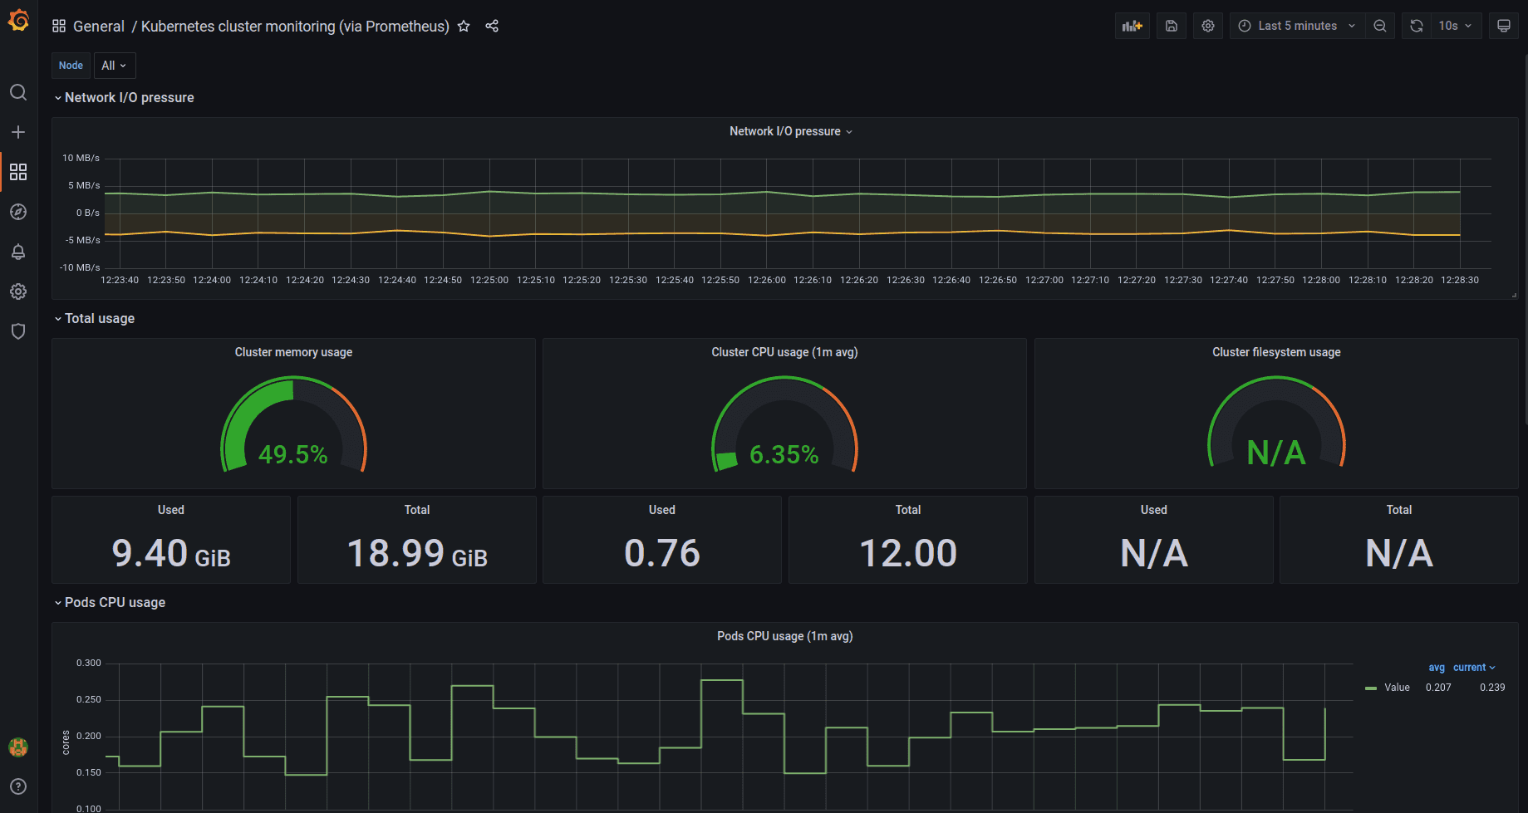Screen dimensions: 1528x813
Task: Click the General folder breadcrumb link
Action: [x=98, y=27]
